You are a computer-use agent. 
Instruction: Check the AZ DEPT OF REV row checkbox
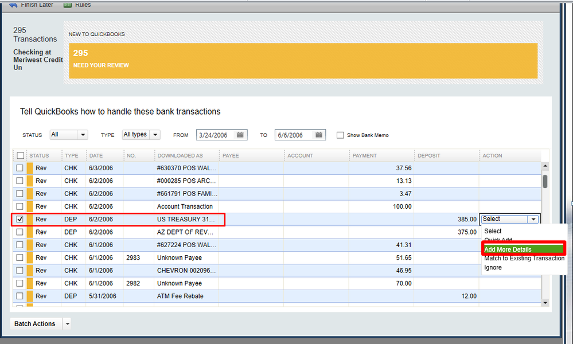click(x=21, y=232)
